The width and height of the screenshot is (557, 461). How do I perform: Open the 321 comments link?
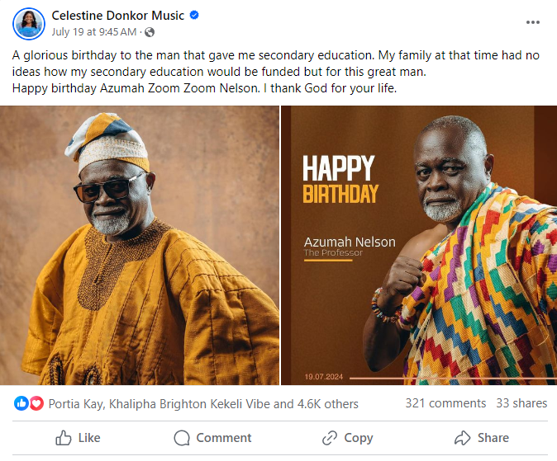click(445, 403)
